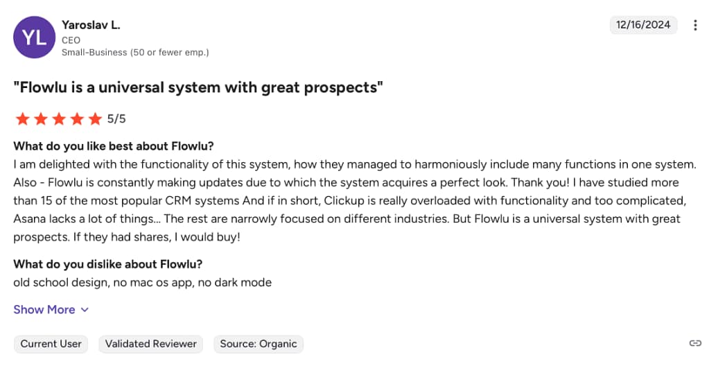Open the Yaroslav L. reviewer name
Viewport: 709px width, 366px height.
click(91, 26)
